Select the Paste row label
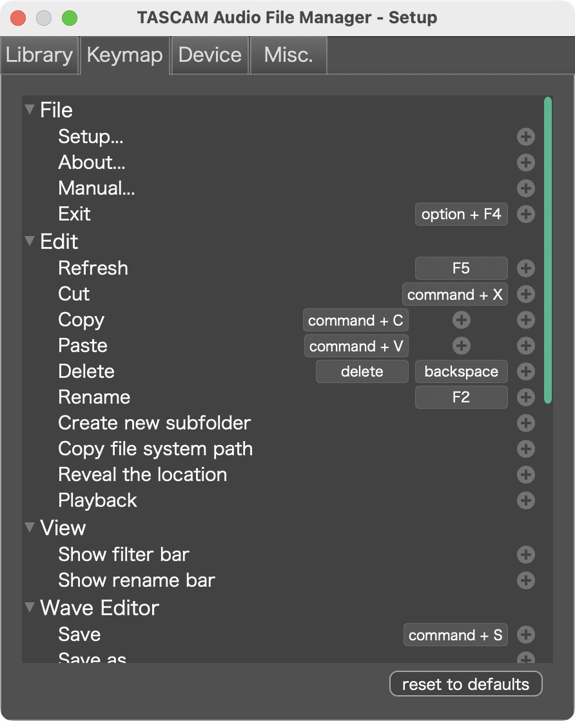Image resolution: width=575 pixels, height=721 pixels. [x=83, y=346]
